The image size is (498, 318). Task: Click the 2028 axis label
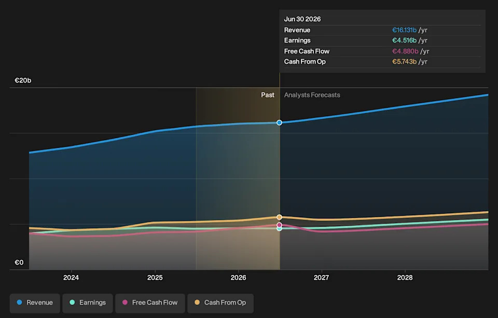tap(405, 278)
